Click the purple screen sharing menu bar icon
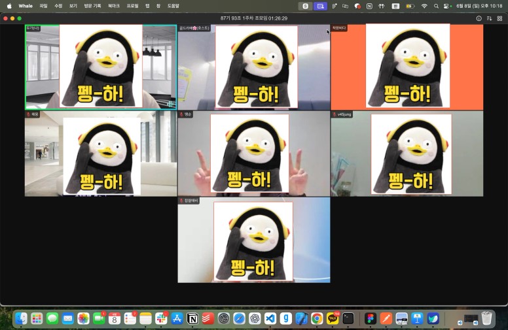 click(320, 6)
